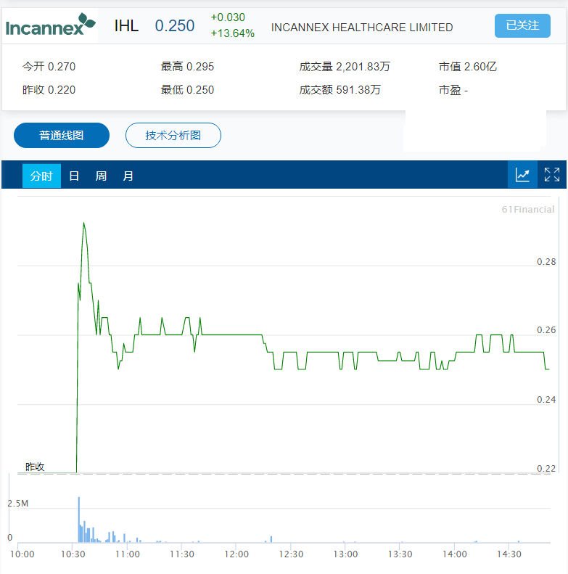Click the 最低 0.250 low value
The image size is (568, 574).
pyautogui.click(x=187, y=90)
